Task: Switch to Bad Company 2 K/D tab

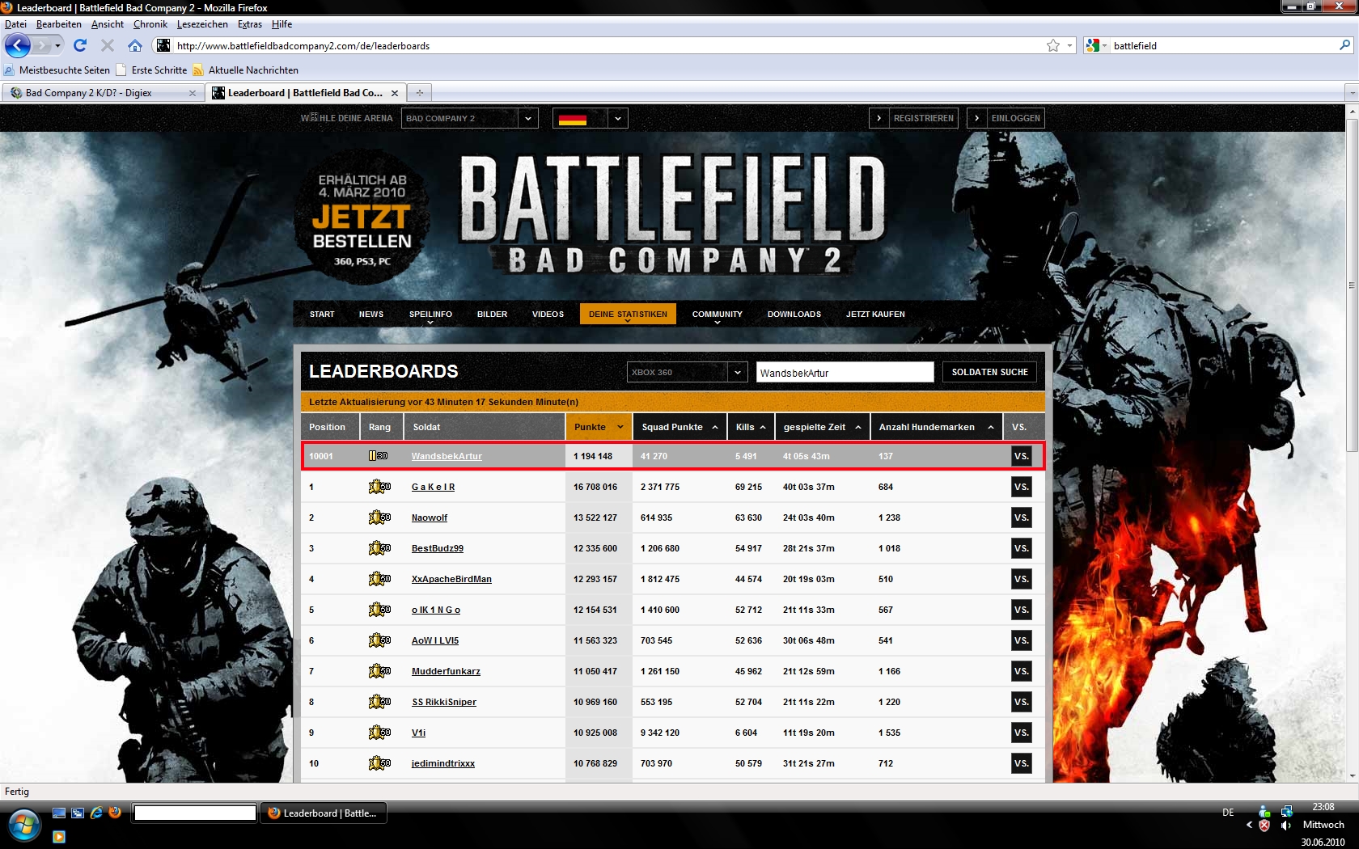Action: point(103,93)
